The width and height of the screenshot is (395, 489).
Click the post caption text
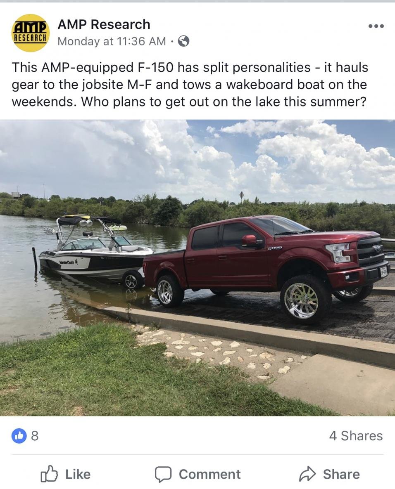point(190,85)
